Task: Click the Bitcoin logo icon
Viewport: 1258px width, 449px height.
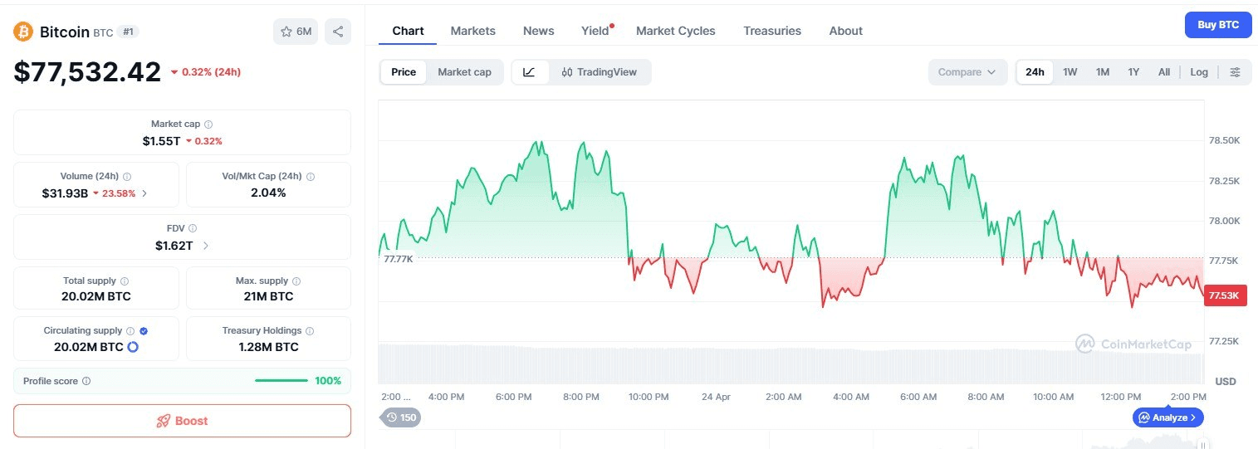Action: pyautogui.click(x=23, y=32)
